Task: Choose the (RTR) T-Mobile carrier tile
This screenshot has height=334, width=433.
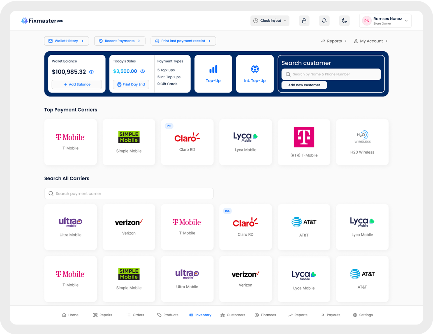Action: [x=304, y=142]
